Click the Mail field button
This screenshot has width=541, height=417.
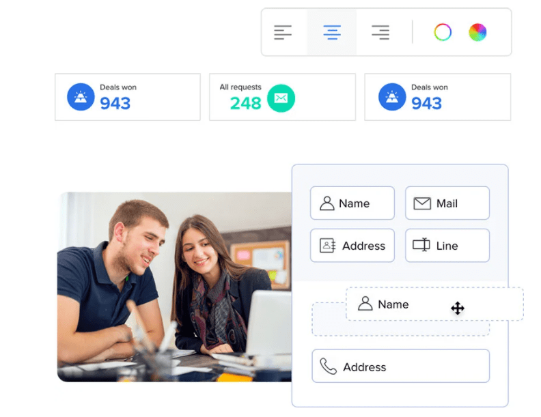[447, 203]
